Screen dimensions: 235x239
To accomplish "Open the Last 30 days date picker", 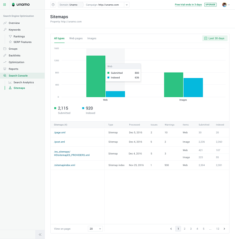I will coord(215,38).
